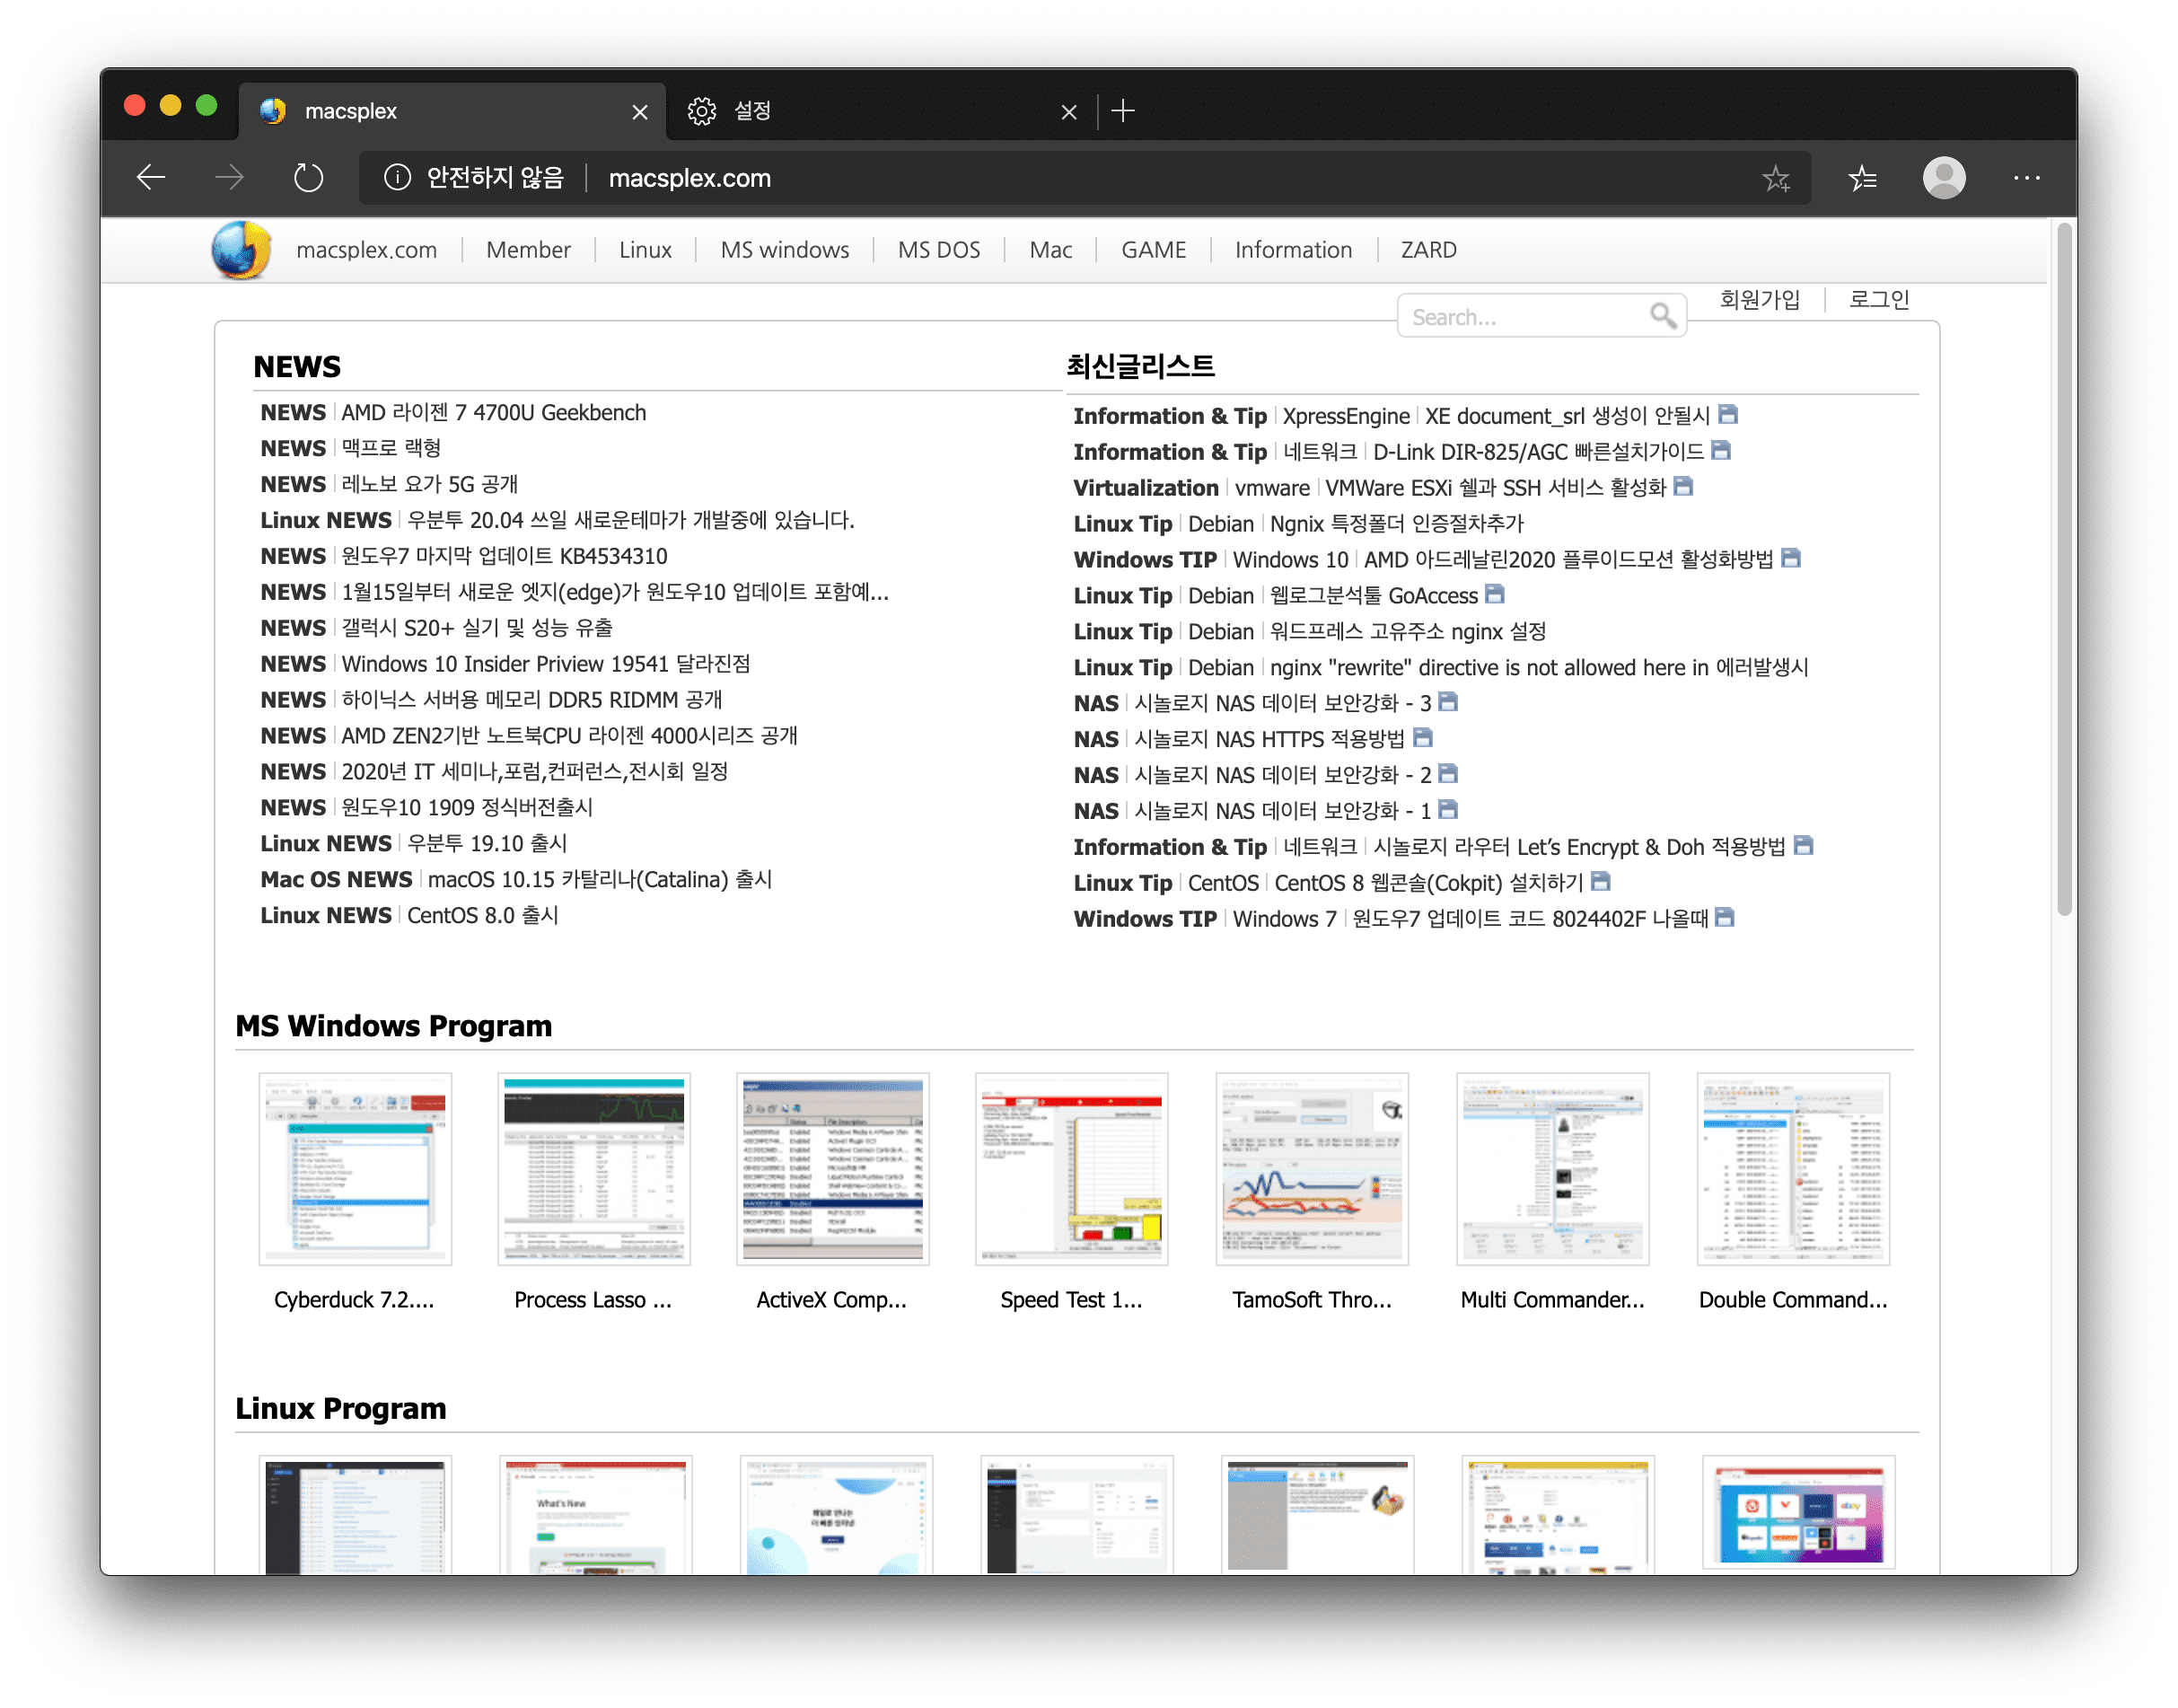This screenshot has width=2178, height=1708.
Task: Click the browser back arrow
Action: (151, 178)
